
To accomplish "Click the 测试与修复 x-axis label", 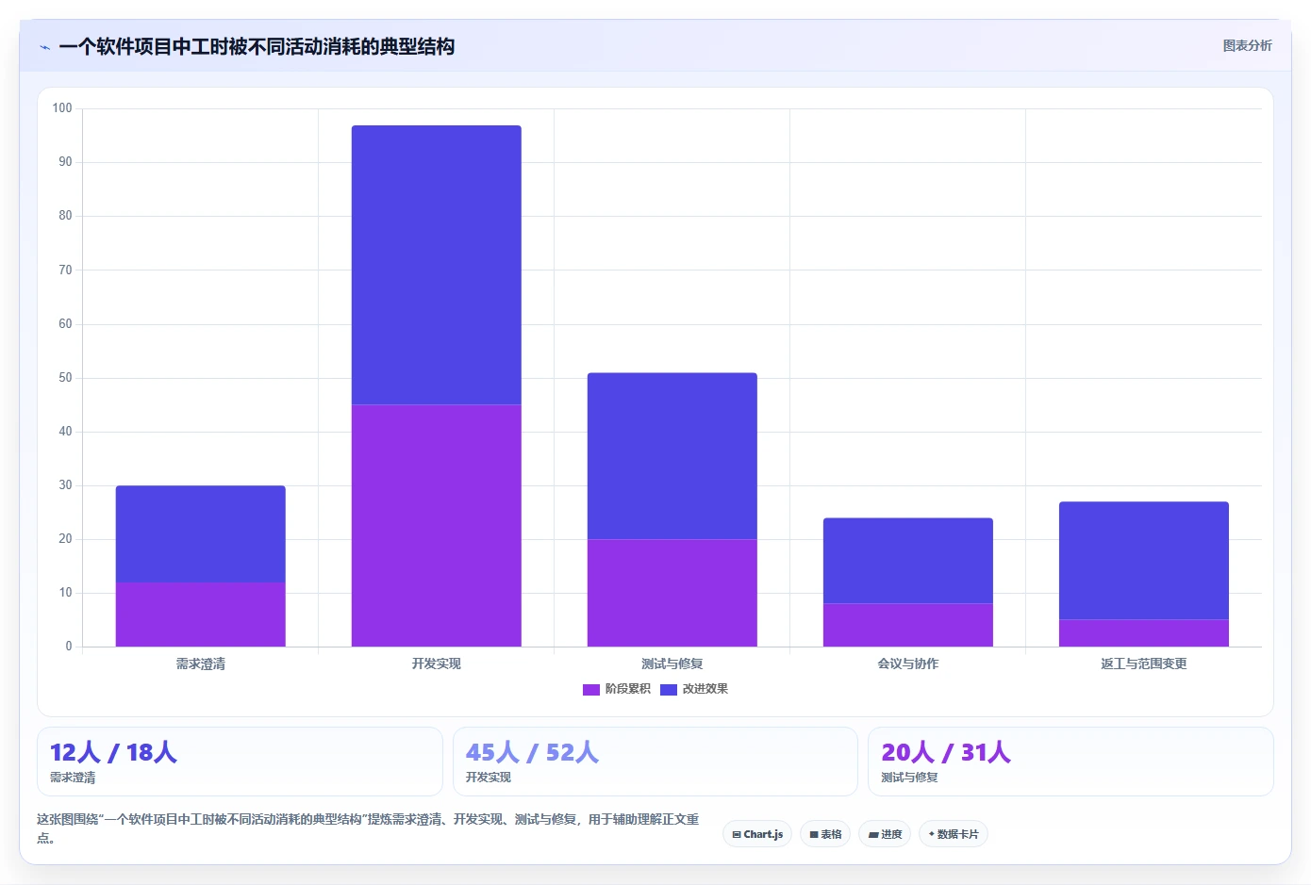I will point(672,664).
